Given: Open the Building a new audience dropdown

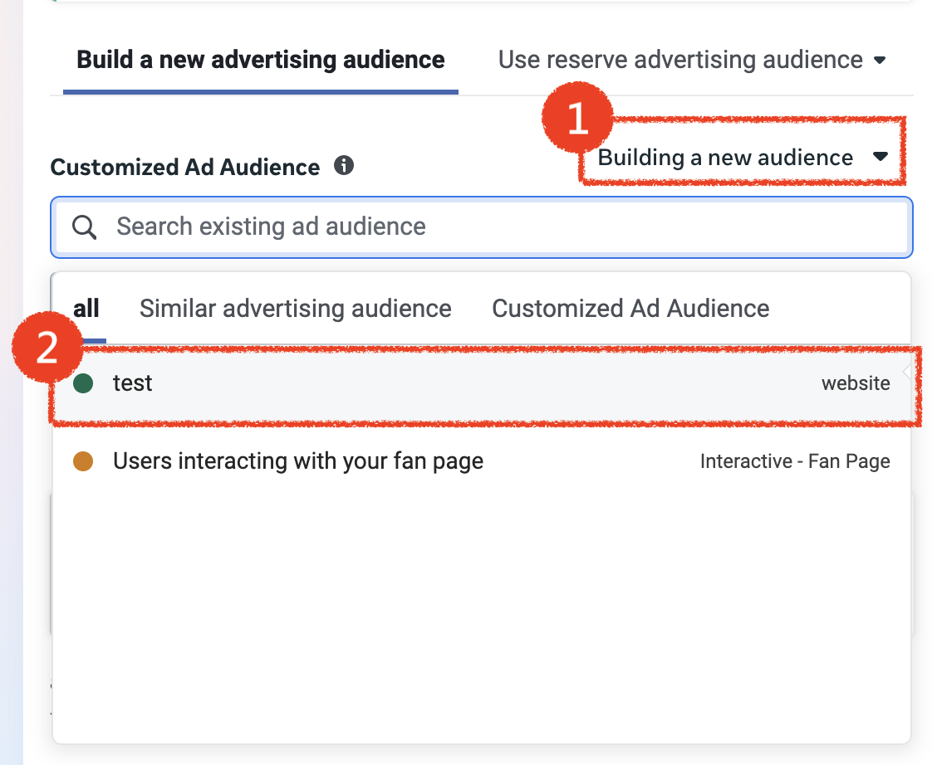Looking at the screenshot, I should 725,158.
